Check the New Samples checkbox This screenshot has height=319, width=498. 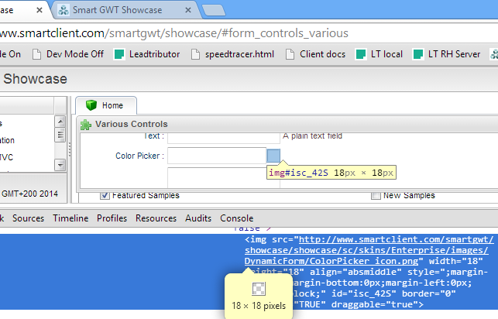click(x=376, y=195)
